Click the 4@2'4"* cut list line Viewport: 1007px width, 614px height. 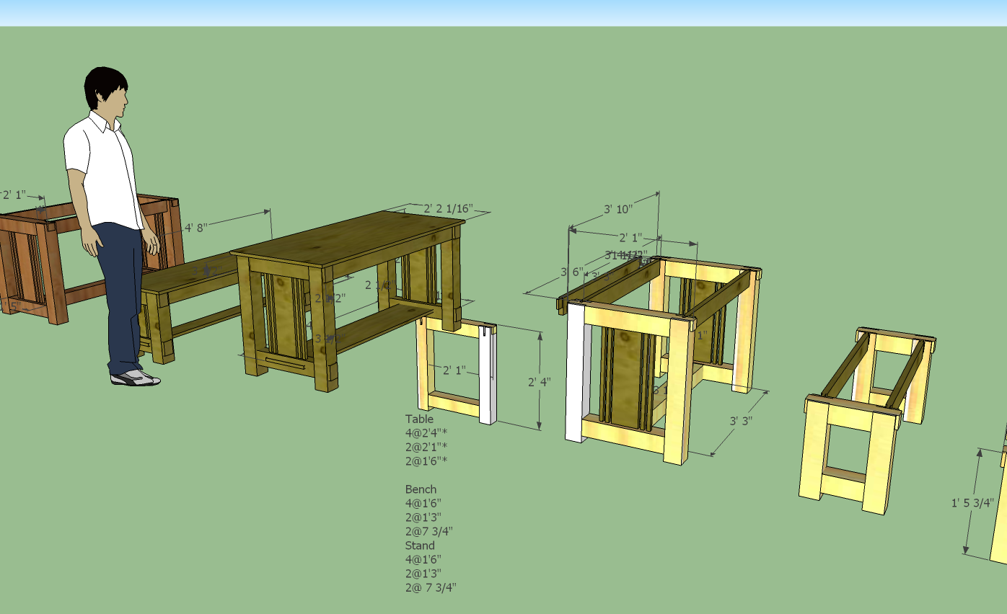pos(426,433)
